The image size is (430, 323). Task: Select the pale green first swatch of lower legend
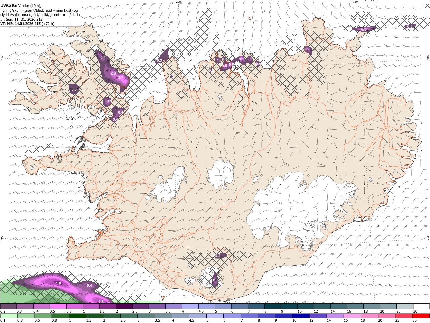(9, 316)
